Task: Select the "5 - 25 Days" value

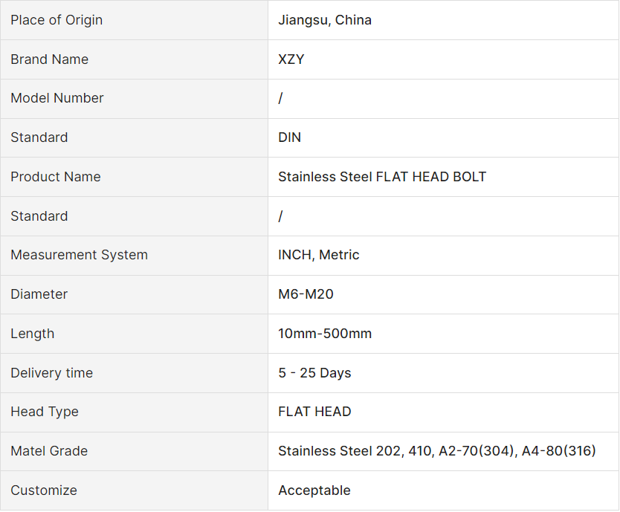Action: coord(314,373)
